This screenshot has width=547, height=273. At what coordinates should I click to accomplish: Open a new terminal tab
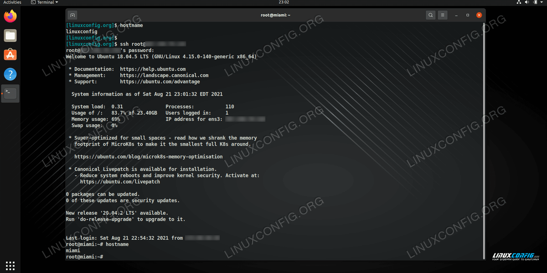[x=72, y=15]
